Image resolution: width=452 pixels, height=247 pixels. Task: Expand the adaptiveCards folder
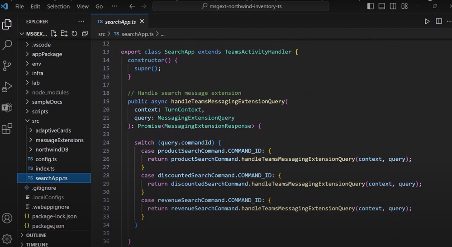(53, 130)
